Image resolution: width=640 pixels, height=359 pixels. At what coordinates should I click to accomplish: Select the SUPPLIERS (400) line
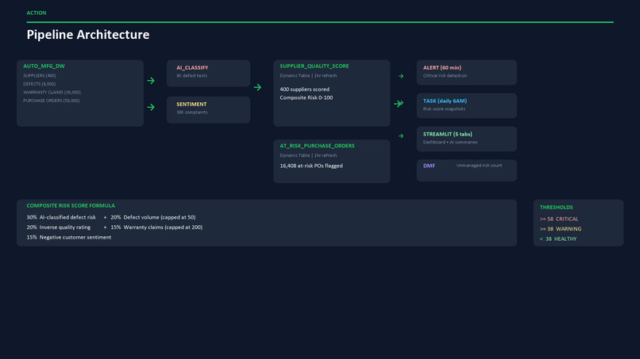point(40,76)
